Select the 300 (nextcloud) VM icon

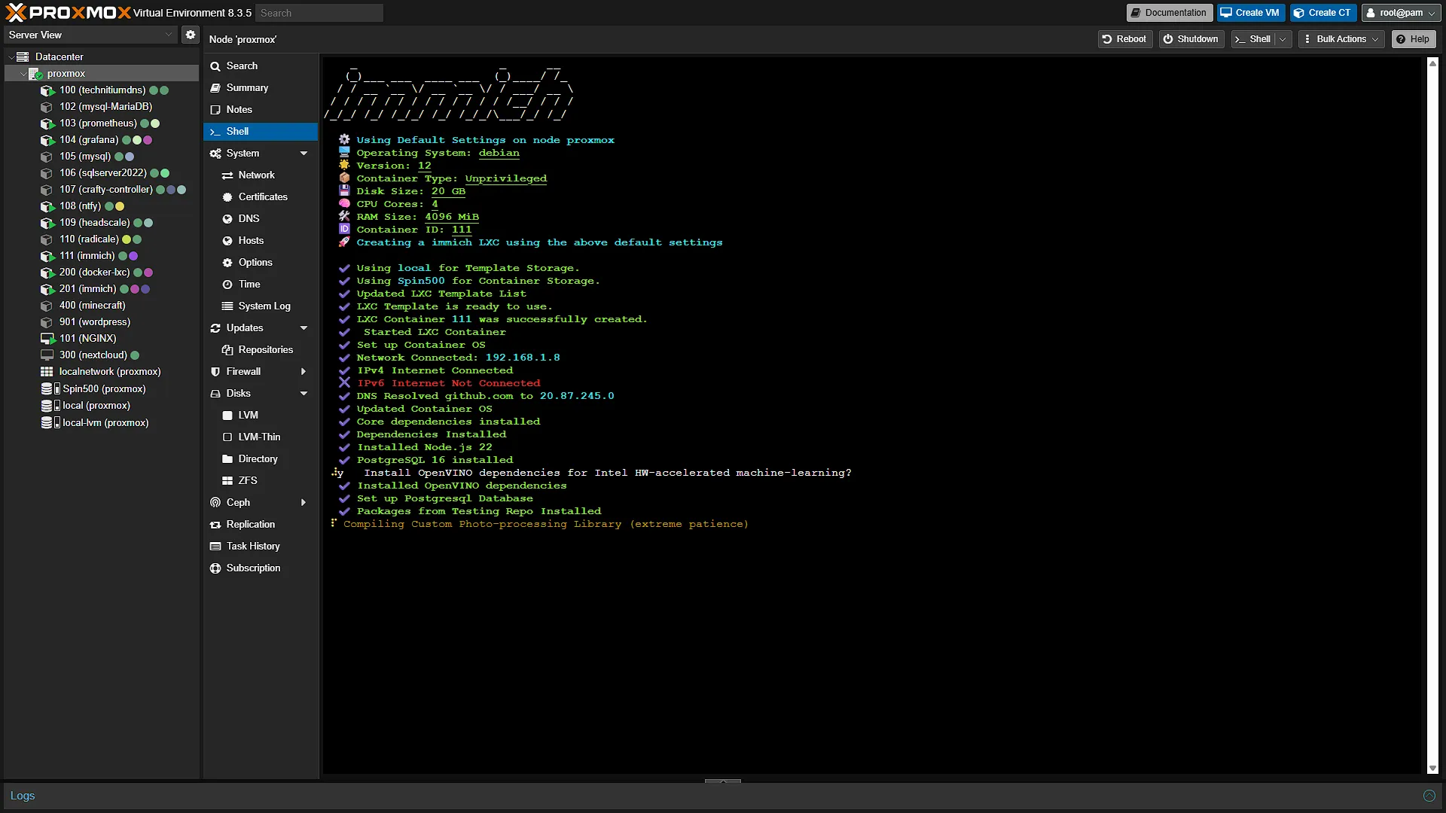[48, 355]
